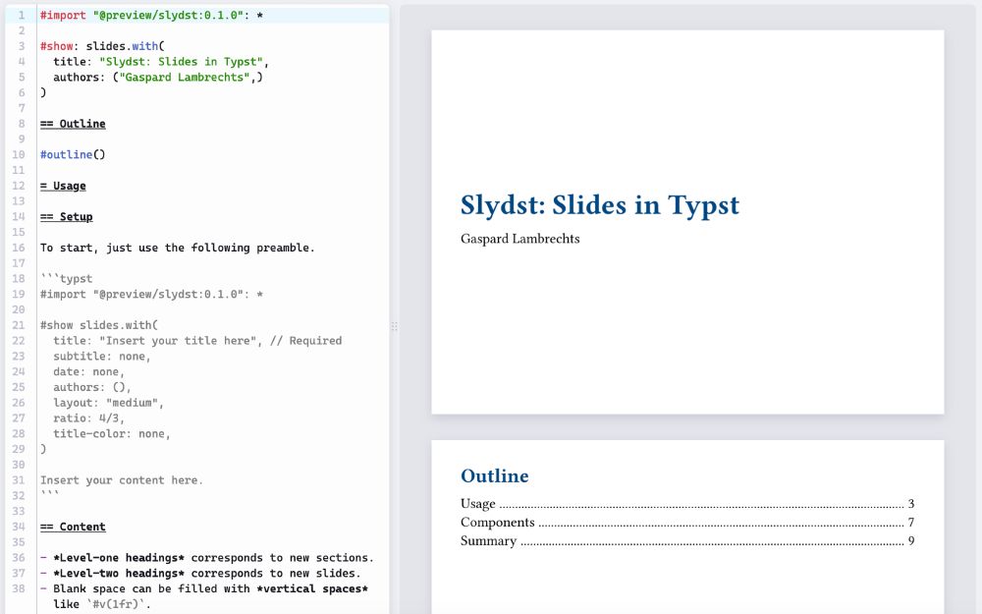Click the 'Insert your title here' line
982x614 pixels.
click(197, 341)
